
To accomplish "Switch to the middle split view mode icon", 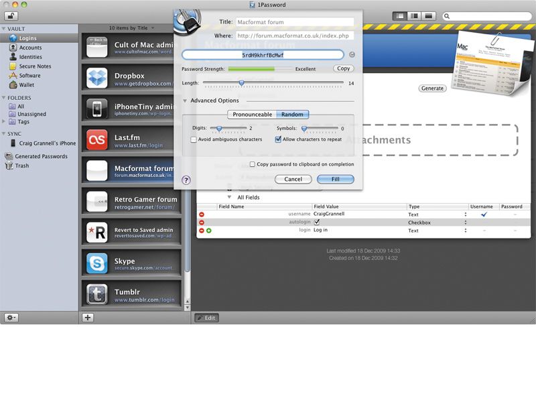I will coord(414,15).
